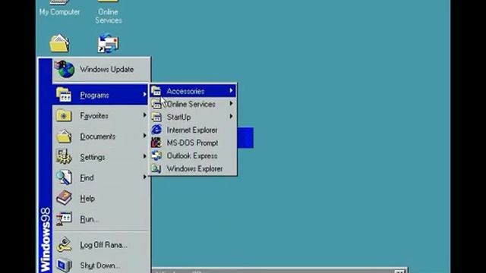The height and width of the screenshot is (273, 486).
Task: Expand the Programs submenu arrow
Action: tap(144, 94)
